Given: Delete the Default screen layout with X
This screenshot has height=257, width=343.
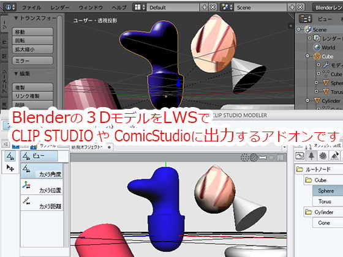Looking at the screenshot, I should coord(213,7).
